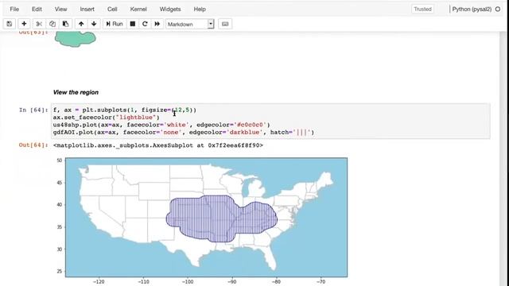Copy selected cells icon
Screen dimensions: 509x286
point(52,24)
